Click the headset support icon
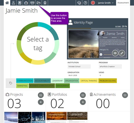The height and width of the screenshot is (123, 134). tap(79, 3)
